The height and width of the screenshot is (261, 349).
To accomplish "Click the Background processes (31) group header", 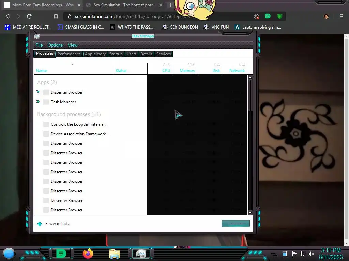I will 69,114.
